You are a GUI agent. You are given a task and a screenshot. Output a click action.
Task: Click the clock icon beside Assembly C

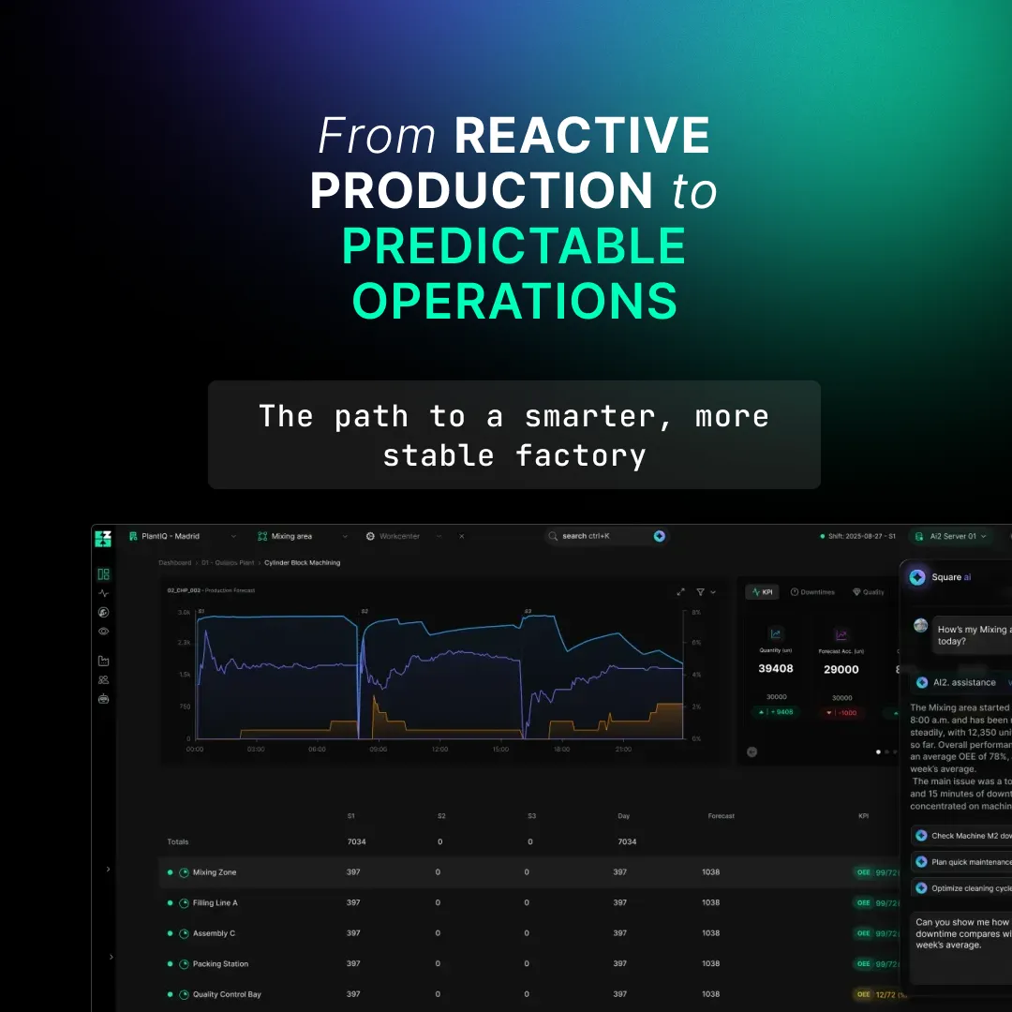tap(184, 933)
